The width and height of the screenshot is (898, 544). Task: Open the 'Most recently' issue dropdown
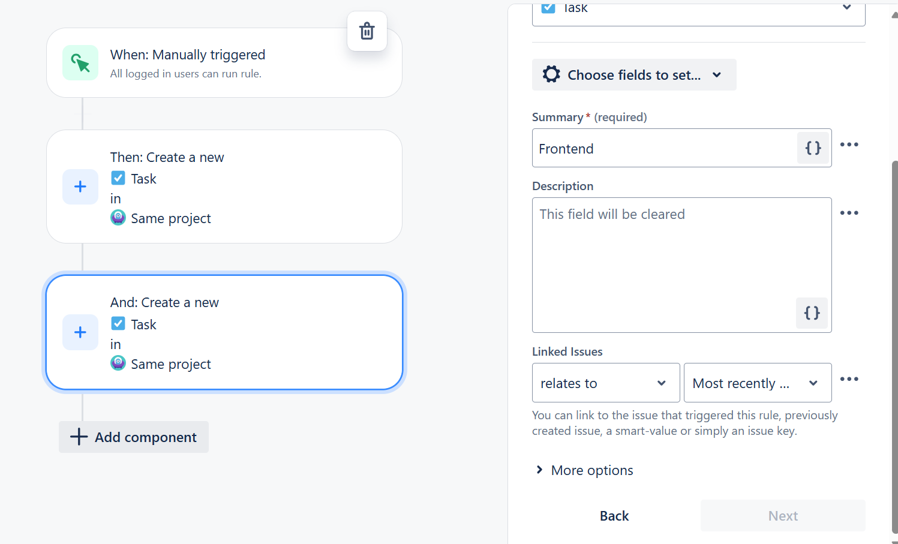coord(757,383)
